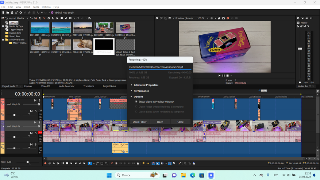Open the Tools menu
Screen dimensions: 320x180
point(36,7)
